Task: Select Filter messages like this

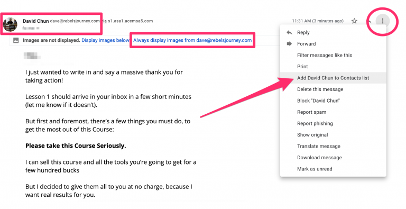Action: (x=333, y=55)
